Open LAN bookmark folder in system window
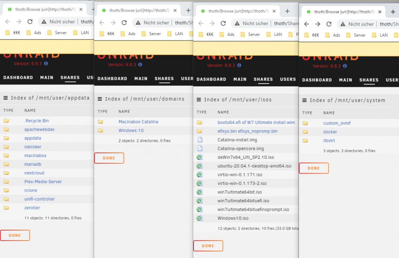The image size is (399, 258). point(380,35)
